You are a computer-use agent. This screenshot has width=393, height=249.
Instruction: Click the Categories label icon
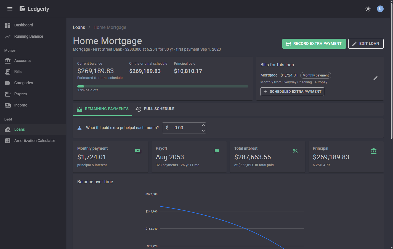point(8,83)
